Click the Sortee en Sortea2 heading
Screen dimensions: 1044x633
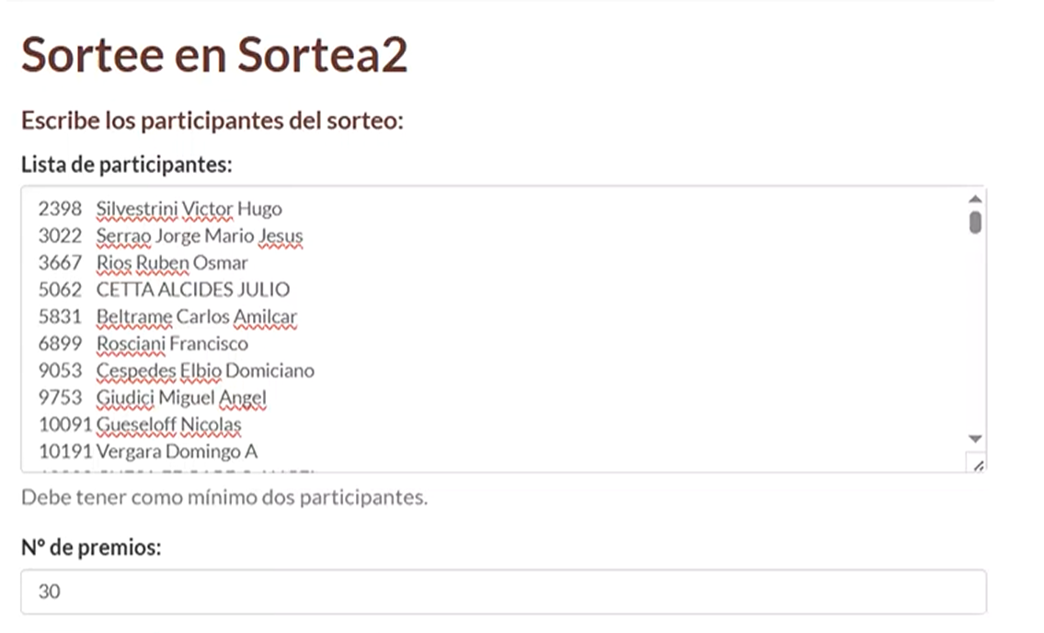click(x=214, y=54)
